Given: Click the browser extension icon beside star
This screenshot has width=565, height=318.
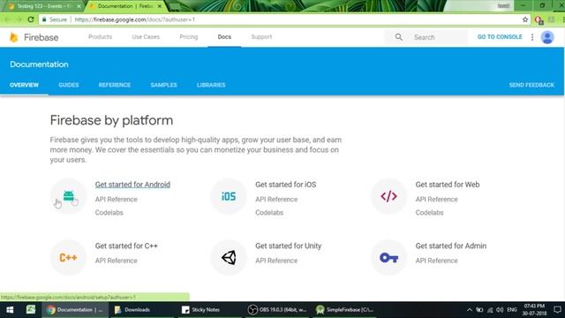Looking at the screenshot, I should (539, 19).
